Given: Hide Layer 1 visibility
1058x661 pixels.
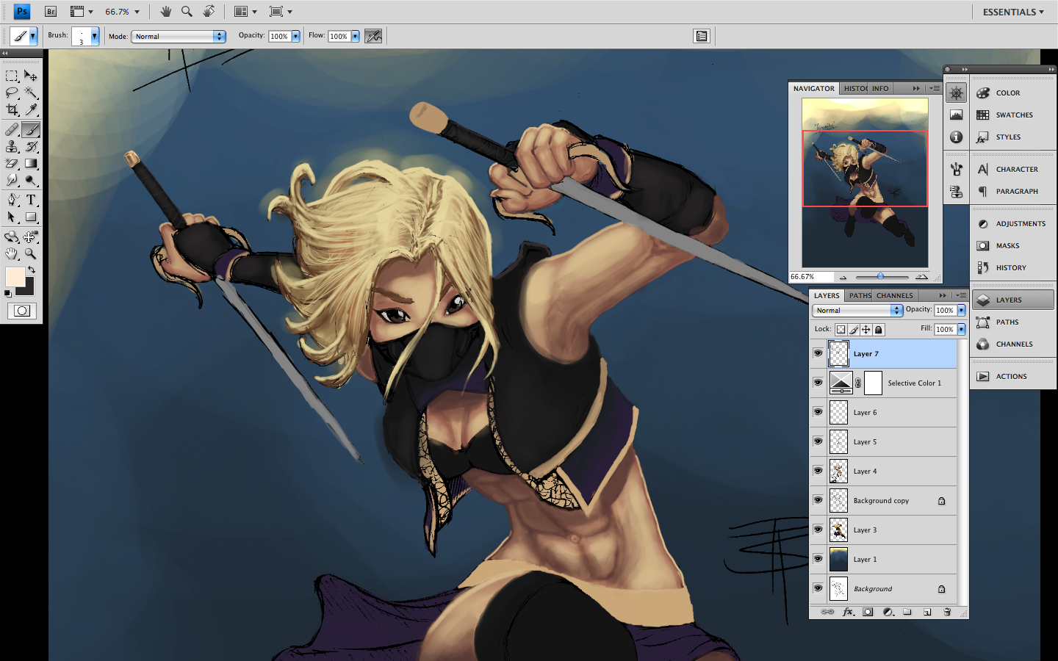Looking at the screenshot, I should tap(818, 559).
